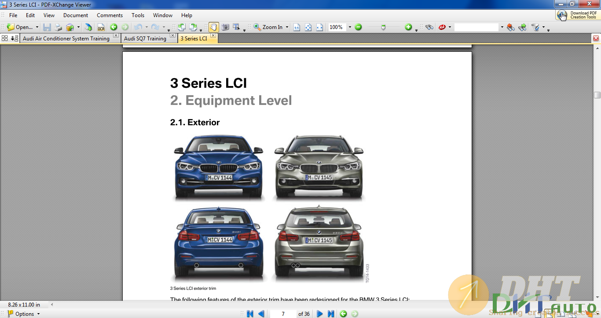Screen dimensions: 601x318
Task: Click the Download PDF Creation Tools button
Action: tap(578, 15)
